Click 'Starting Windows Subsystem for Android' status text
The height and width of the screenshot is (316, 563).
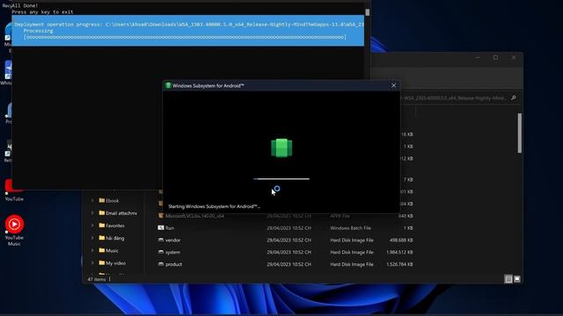tap(215, 206)
